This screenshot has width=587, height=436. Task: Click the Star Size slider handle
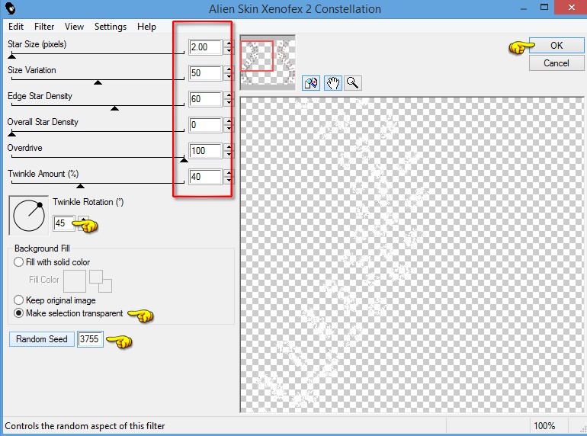[12, 56]
